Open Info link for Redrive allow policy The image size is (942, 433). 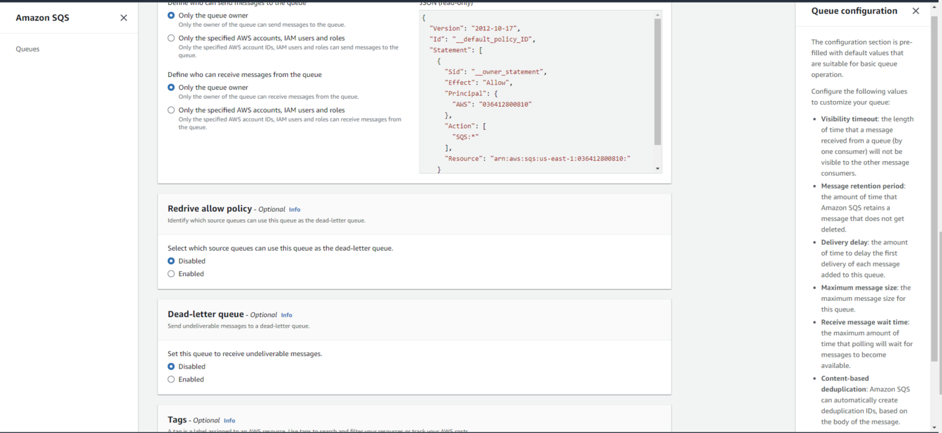click(294, 210)
